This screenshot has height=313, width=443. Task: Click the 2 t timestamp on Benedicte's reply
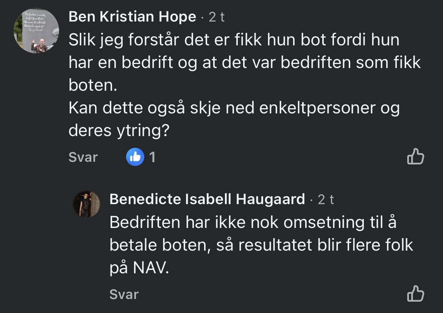[326, 200]
